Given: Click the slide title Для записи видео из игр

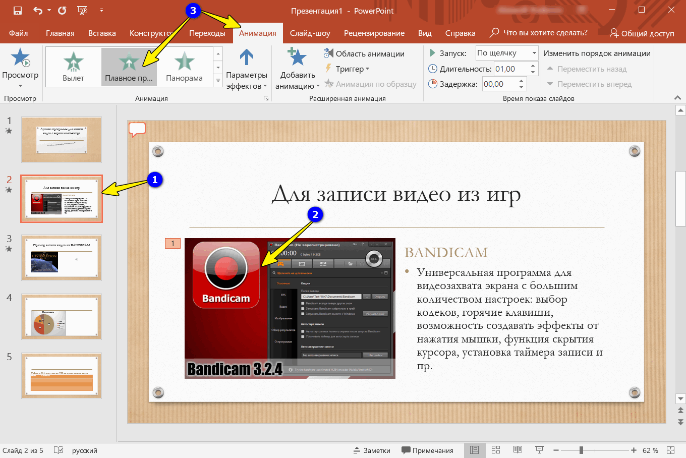Looking at the screenshot, I should pos(396,195).
